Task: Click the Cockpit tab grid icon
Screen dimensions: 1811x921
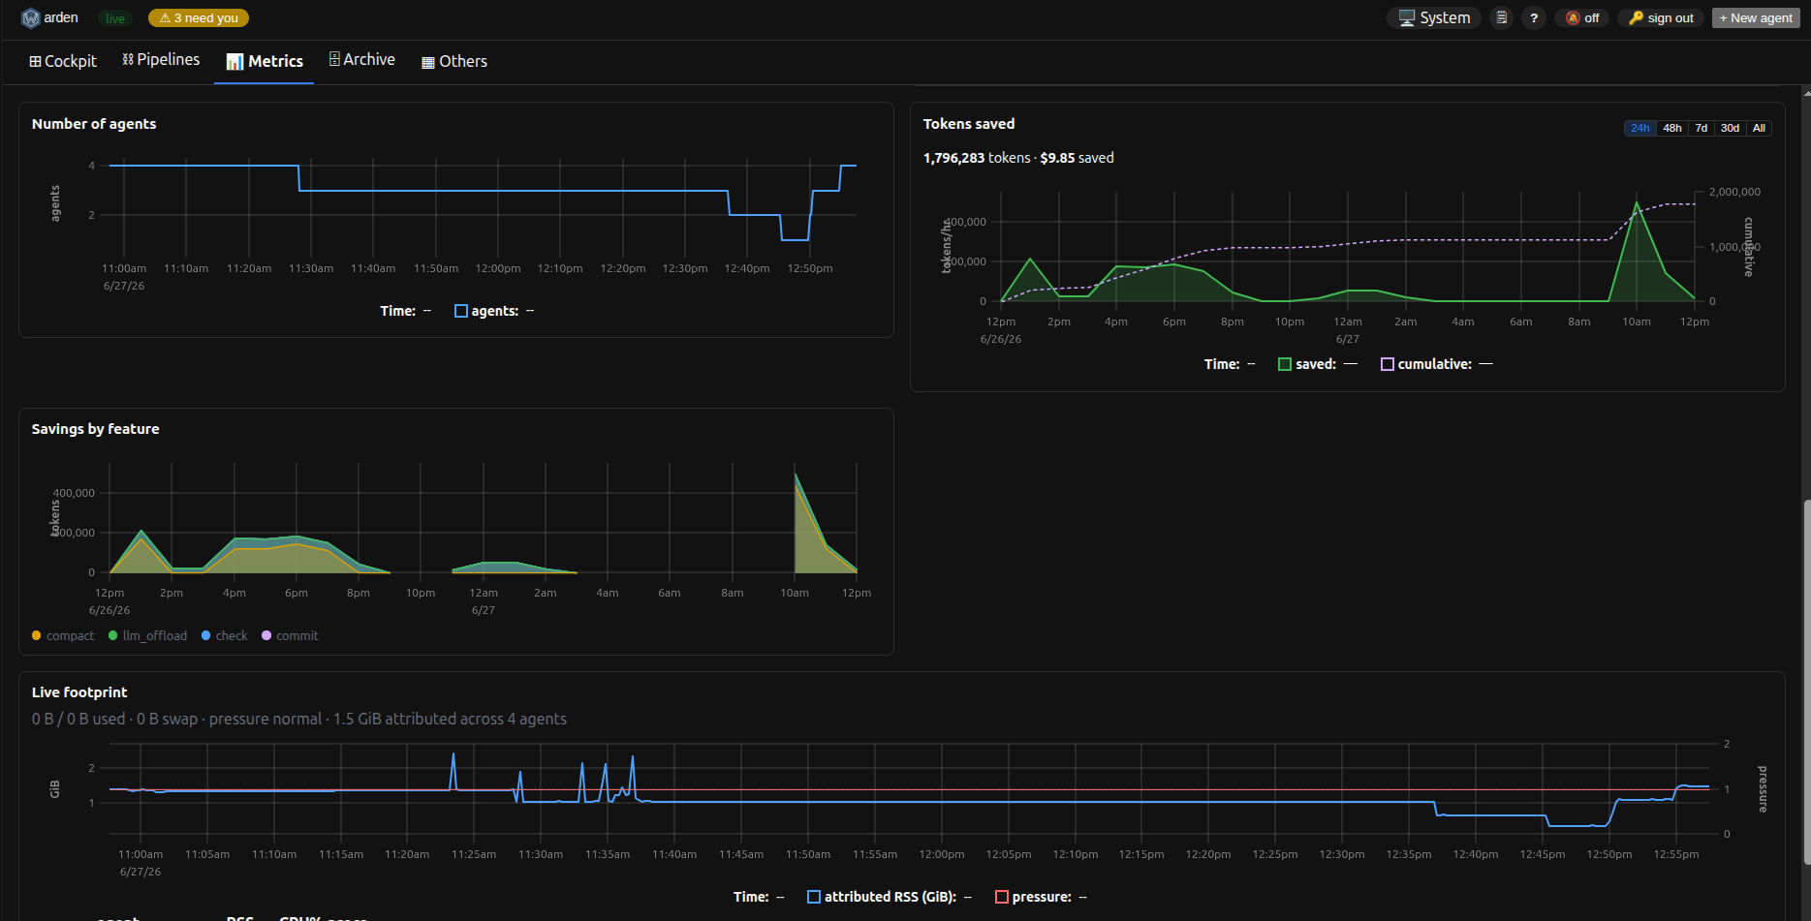Action: click(35, 61)
